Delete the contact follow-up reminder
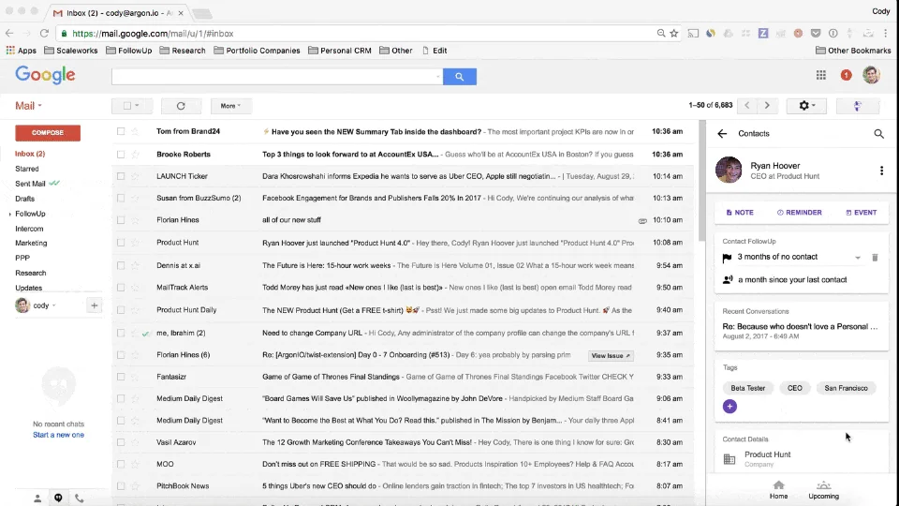Viewport: 899px width, 506px height. [875, 258]
